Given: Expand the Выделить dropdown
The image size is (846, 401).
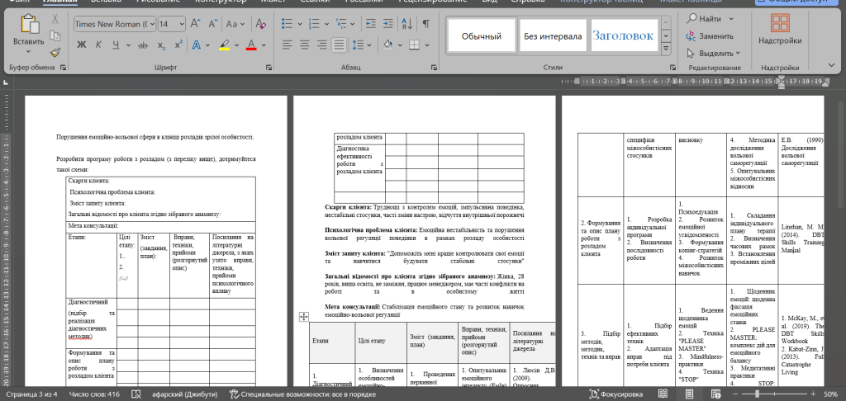Looking at the screenshot, I should (x=738, y=54).
